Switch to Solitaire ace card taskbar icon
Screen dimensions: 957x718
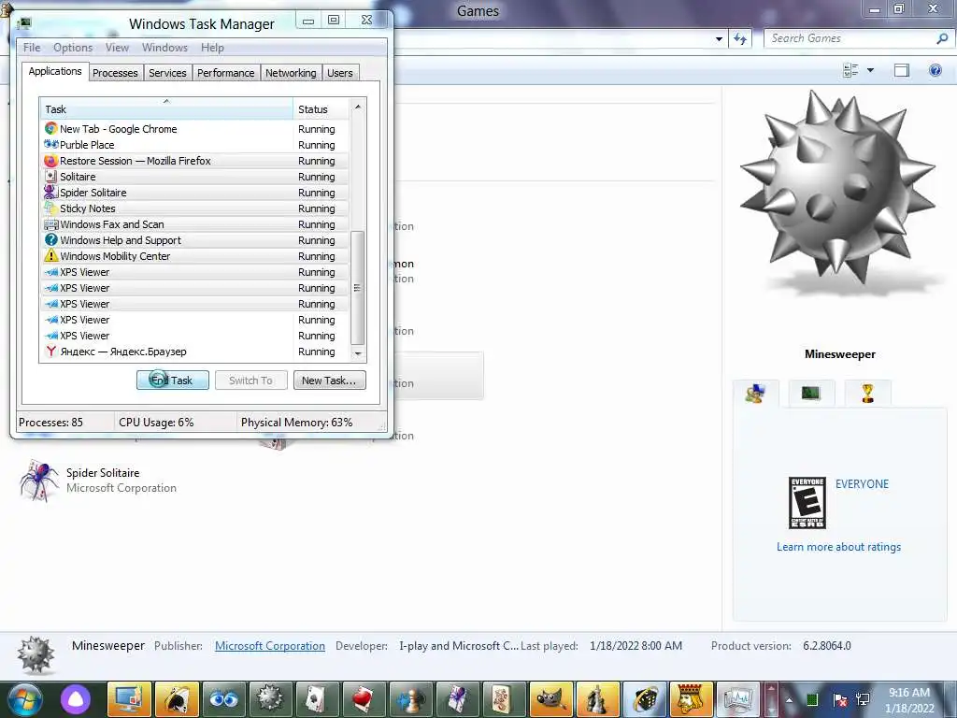pos(317,699)
